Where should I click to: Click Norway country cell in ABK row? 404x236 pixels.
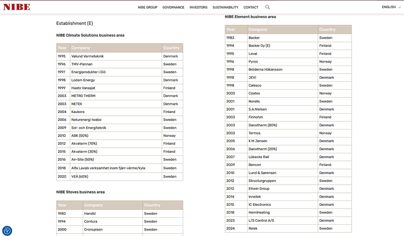tap(172, 135)
